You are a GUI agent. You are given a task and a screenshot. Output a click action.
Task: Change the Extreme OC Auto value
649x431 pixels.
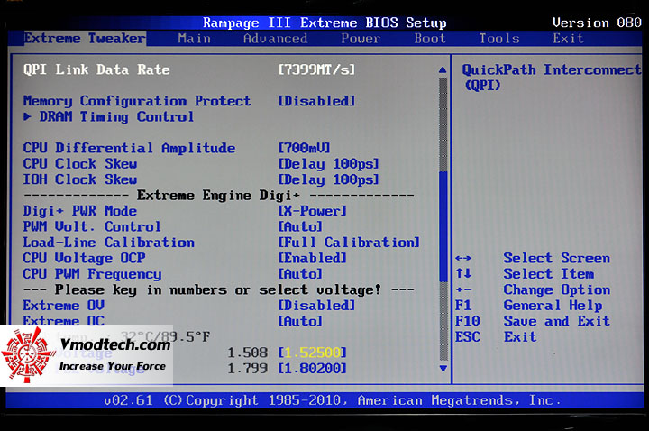pos(300,321)
